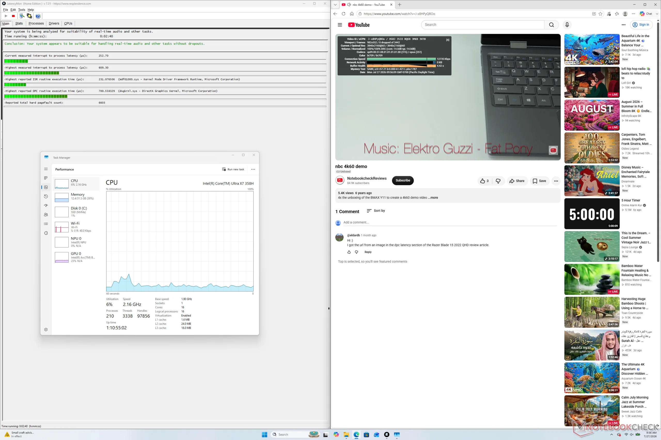Click the Add a comment field
Screen dimensions: 661x440
450,222
